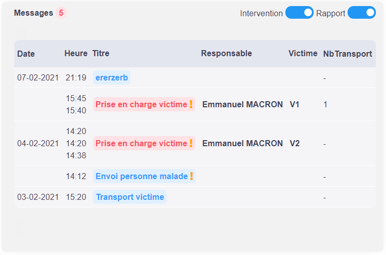Click the exclamation icon on V1 victim message
The width and height of the screenshot is (386, 255).
click(191, 104)
